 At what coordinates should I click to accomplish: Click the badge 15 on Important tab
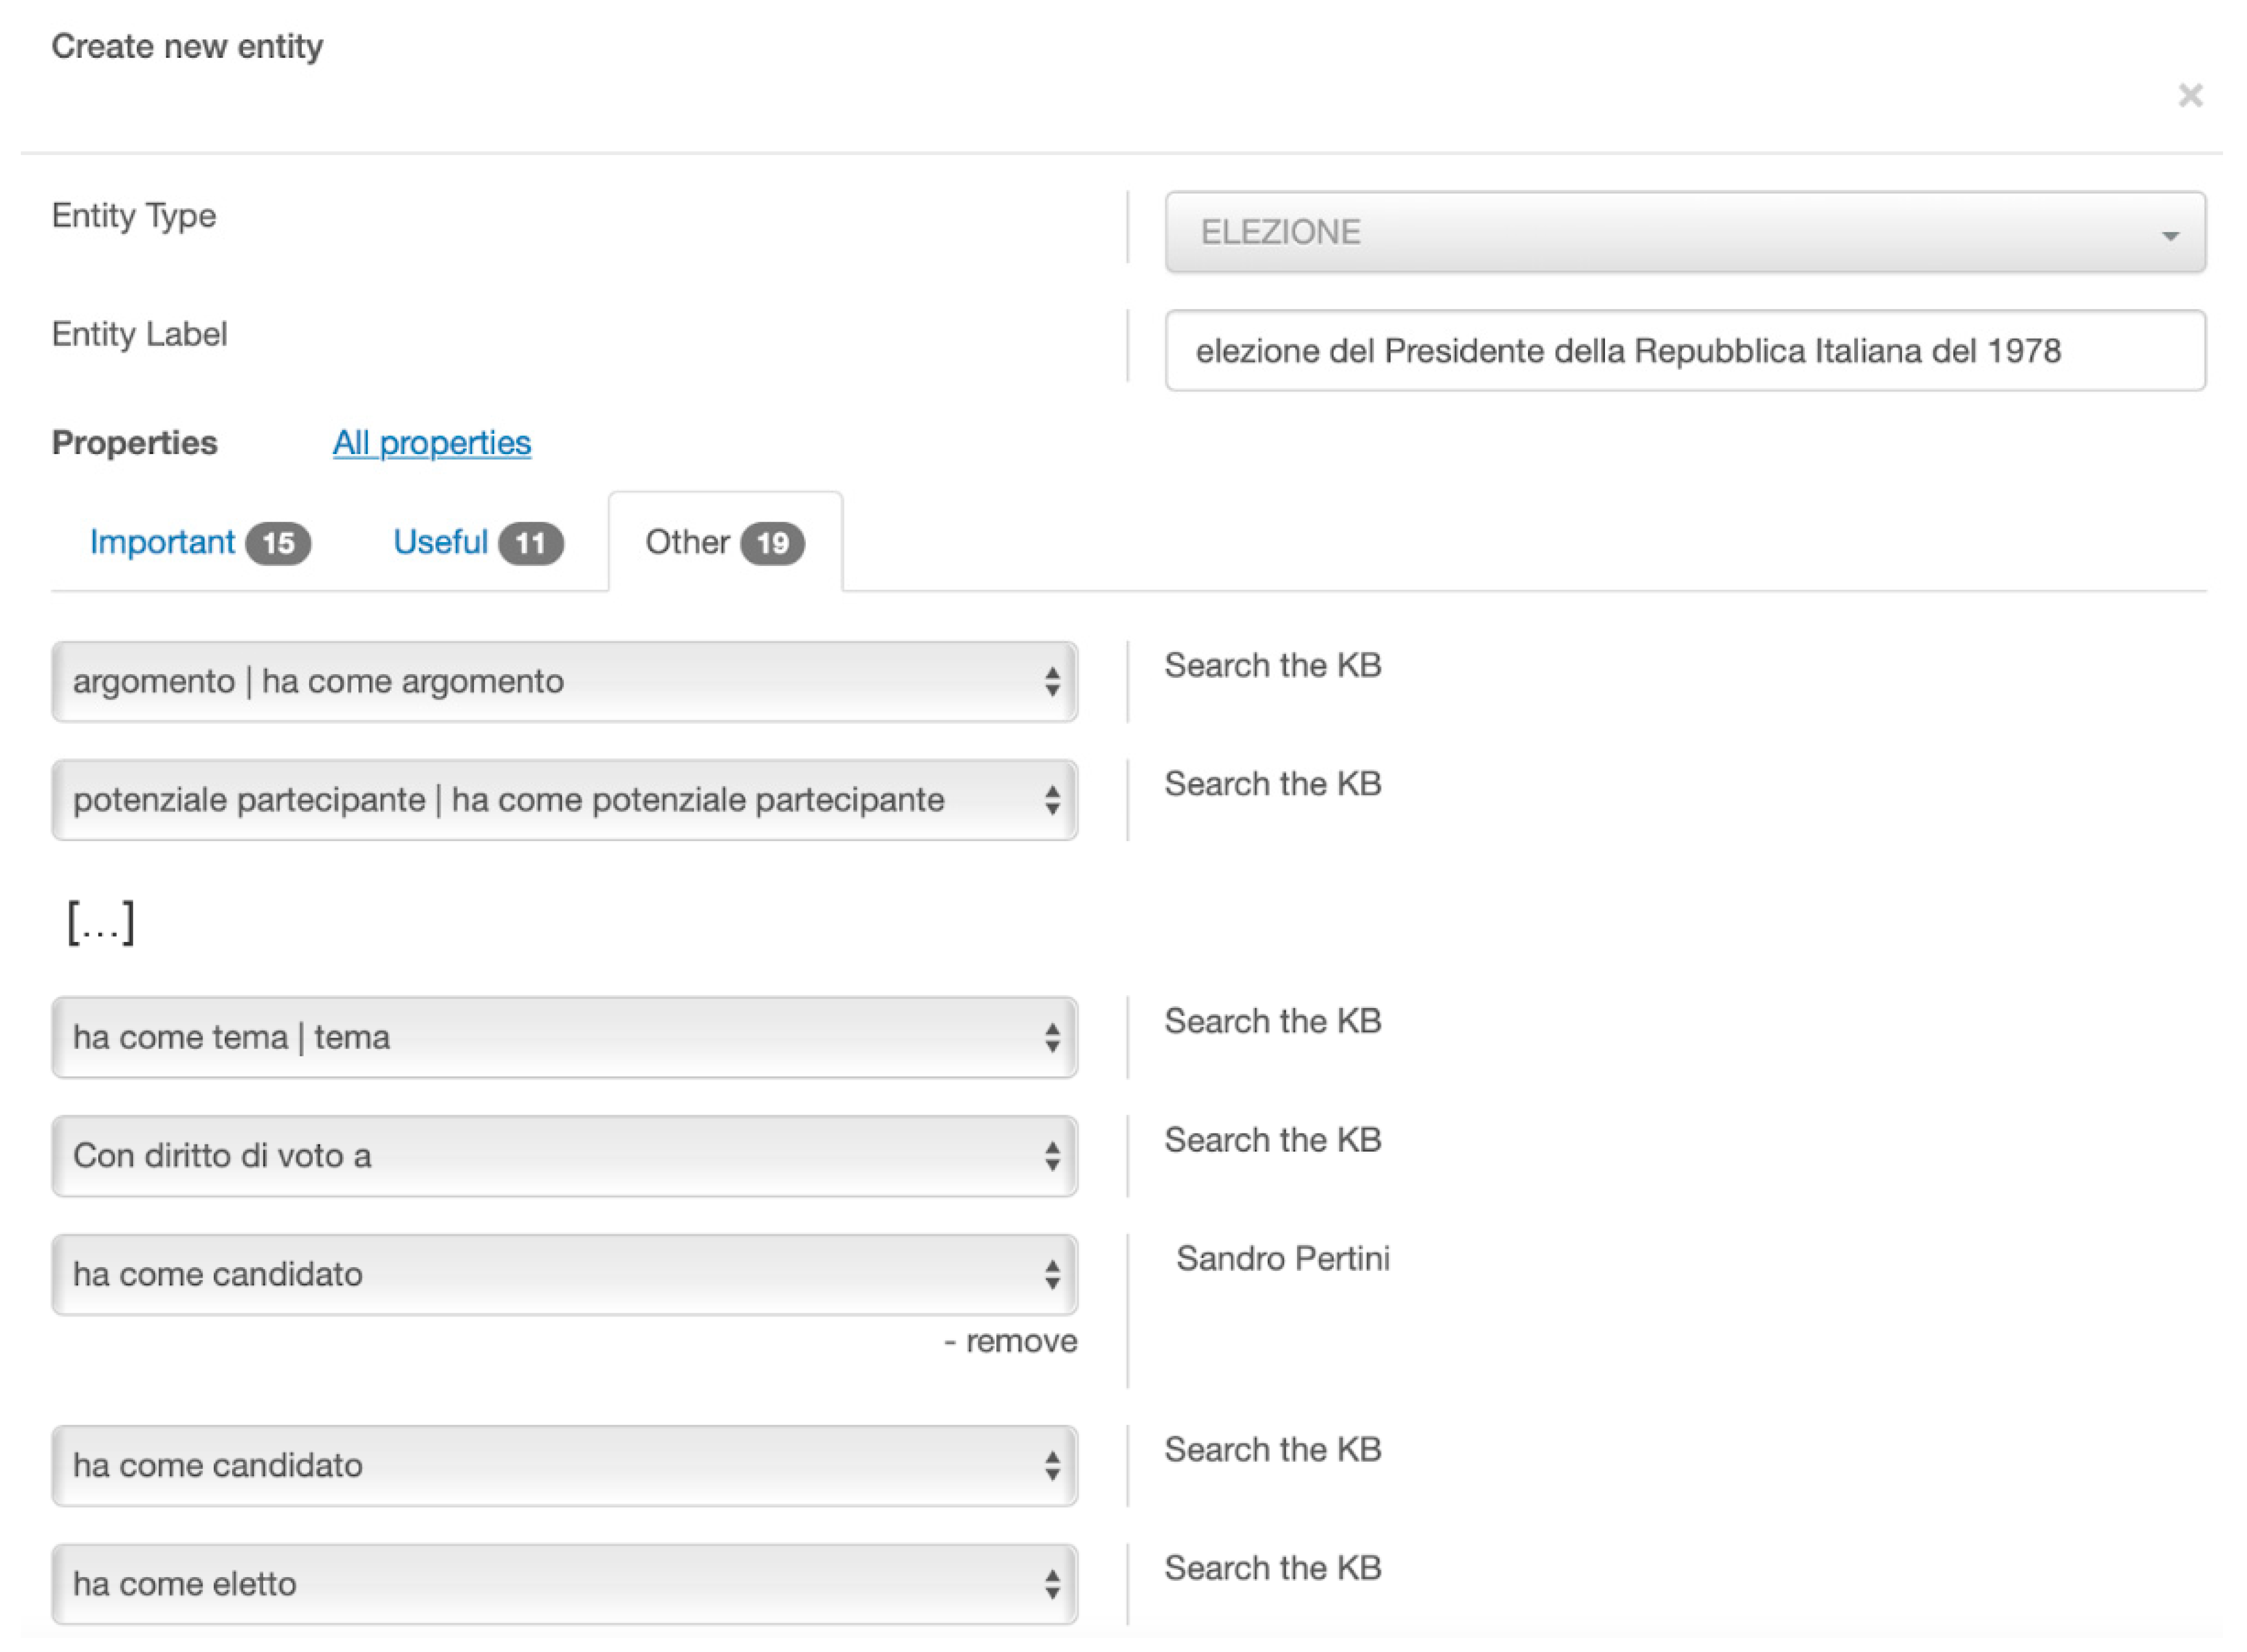[278, 544]
